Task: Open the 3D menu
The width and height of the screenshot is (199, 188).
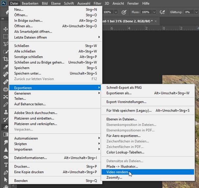Action: 107,3
